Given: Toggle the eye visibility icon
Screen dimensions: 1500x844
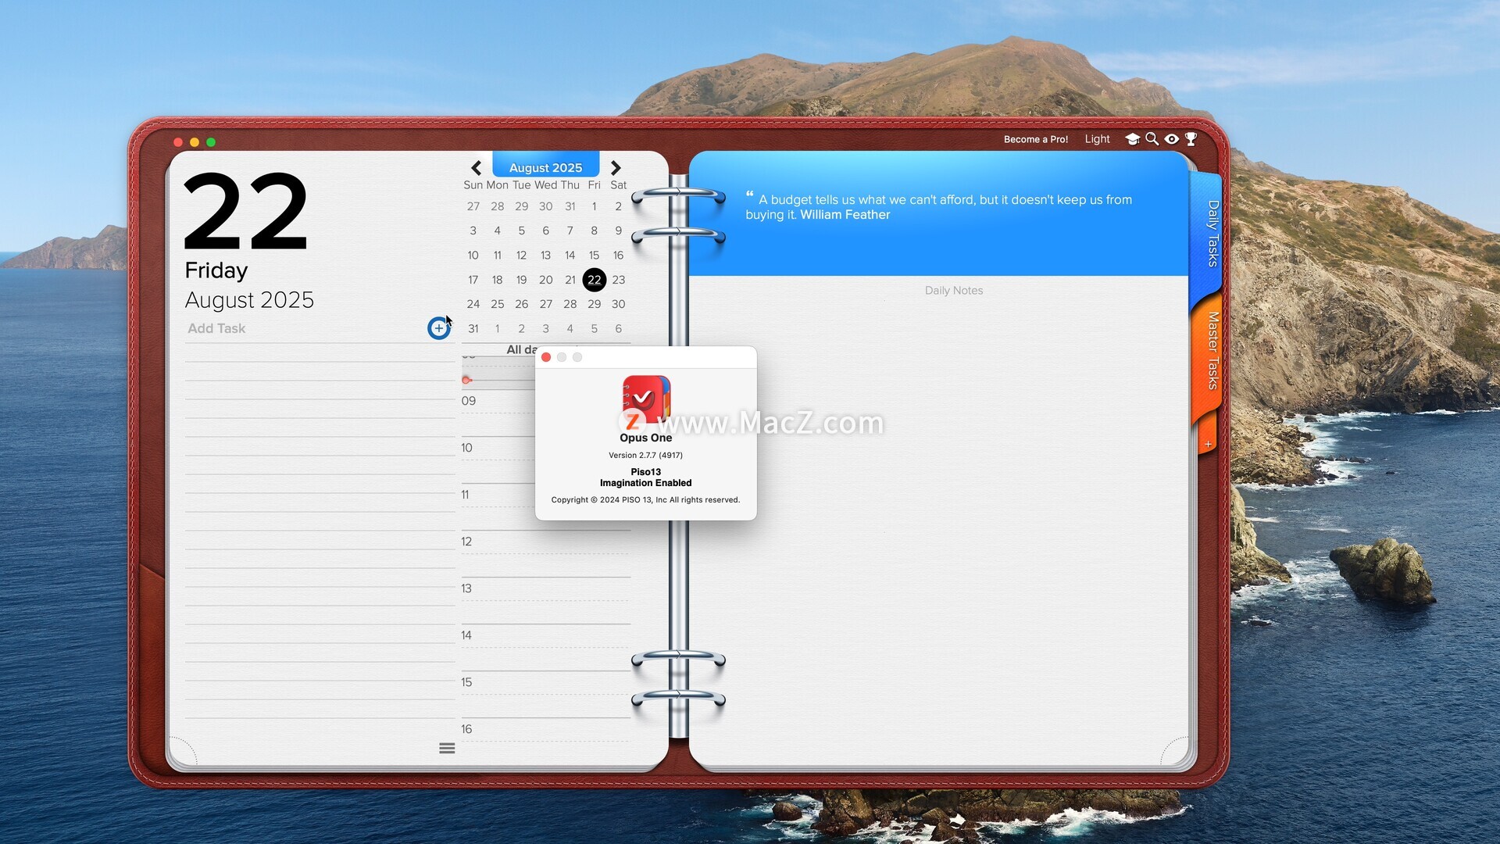Looking at the screenshot, I should click(x=1171, y=139).
